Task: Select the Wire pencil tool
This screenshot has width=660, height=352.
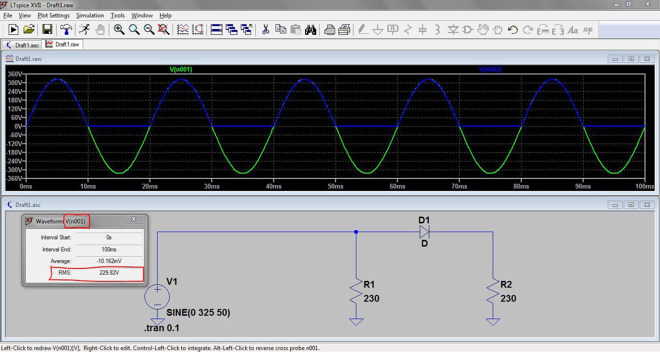Action: (363, 30)
